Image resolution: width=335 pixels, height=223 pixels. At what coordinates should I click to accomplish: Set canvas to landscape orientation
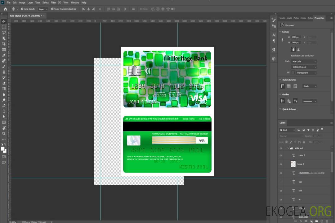[x=298, y=49]
